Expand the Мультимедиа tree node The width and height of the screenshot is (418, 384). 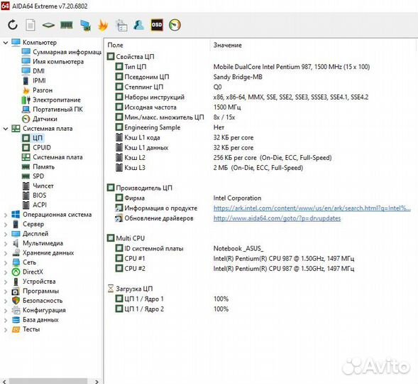[6, 243]
